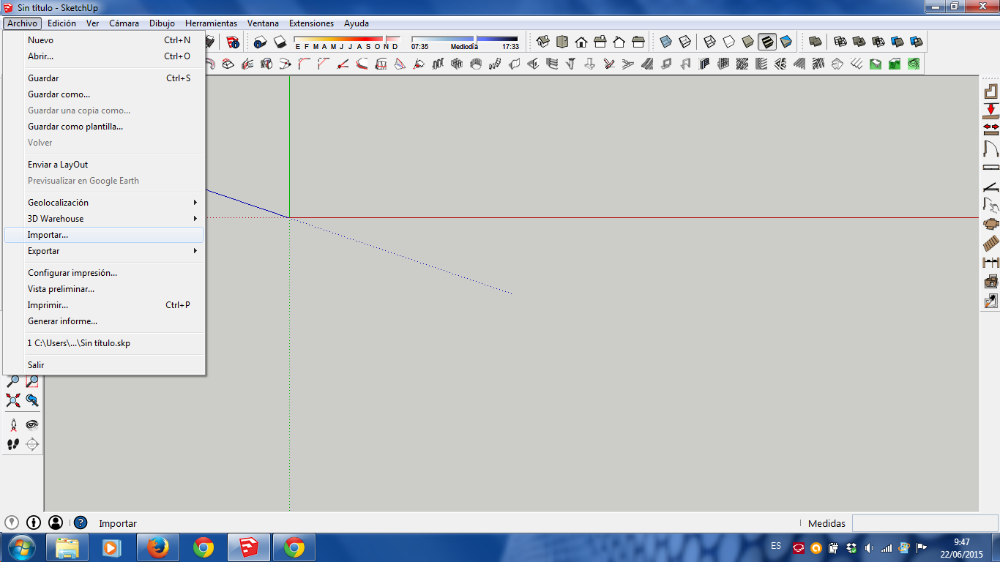
Task: Open the Edición menu
Action: click(x=61, y=23)
